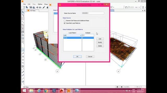Click the Print icon in toolbar

coord(34,7)
